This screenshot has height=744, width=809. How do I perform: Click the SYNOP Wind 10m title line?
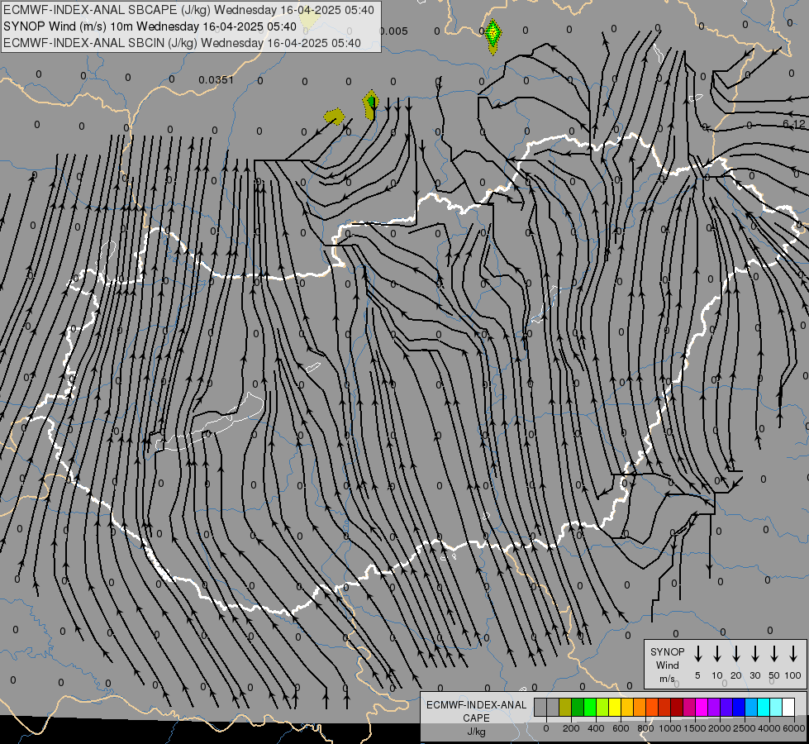(150, 26)
